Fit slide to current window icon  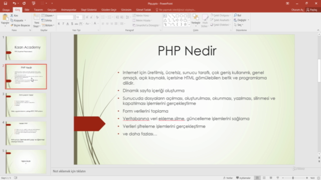coord(318,178)
